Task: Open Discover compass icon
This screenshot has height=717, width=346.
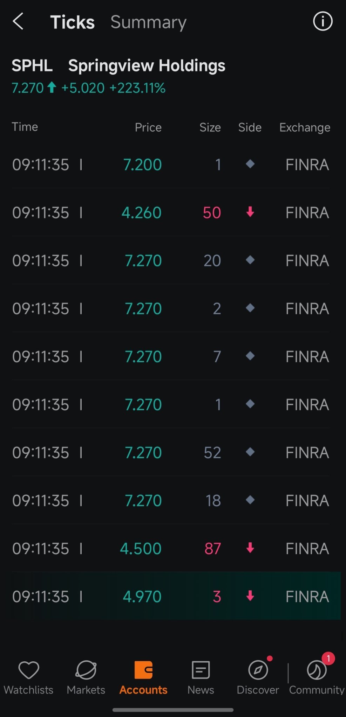Action: click(258, 670)
